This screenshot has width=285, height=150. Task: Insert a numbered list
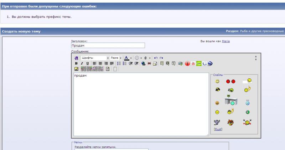tap(119, 63)
